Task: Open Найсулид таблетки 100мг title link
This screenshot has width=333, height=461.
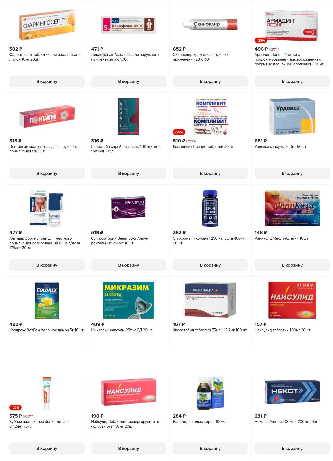Action: coord(282,330)
